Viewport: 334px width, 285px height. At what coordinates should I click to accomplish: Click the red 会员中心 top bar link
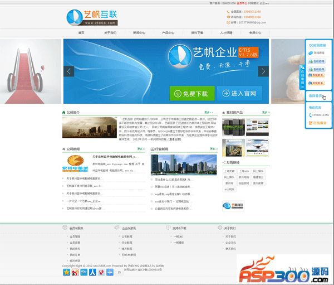(x=242, y=3)
